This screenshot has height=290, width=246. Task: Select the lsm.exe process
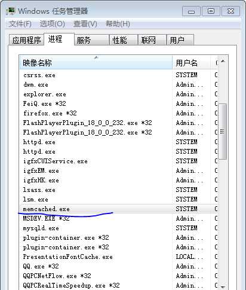tap(119, 200)
